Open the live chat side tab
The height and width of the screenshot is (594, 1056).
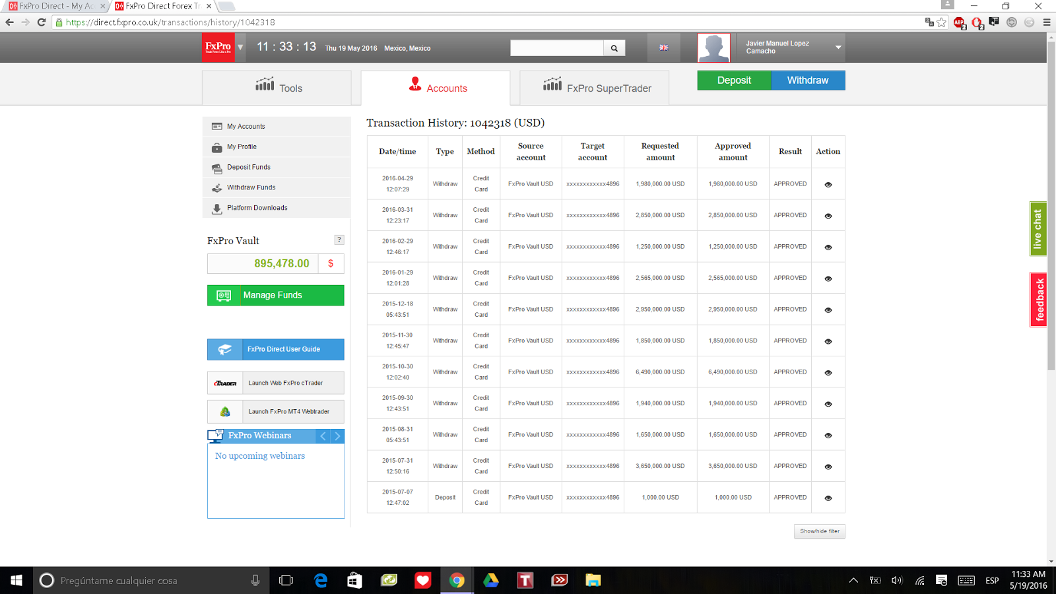1038,229
